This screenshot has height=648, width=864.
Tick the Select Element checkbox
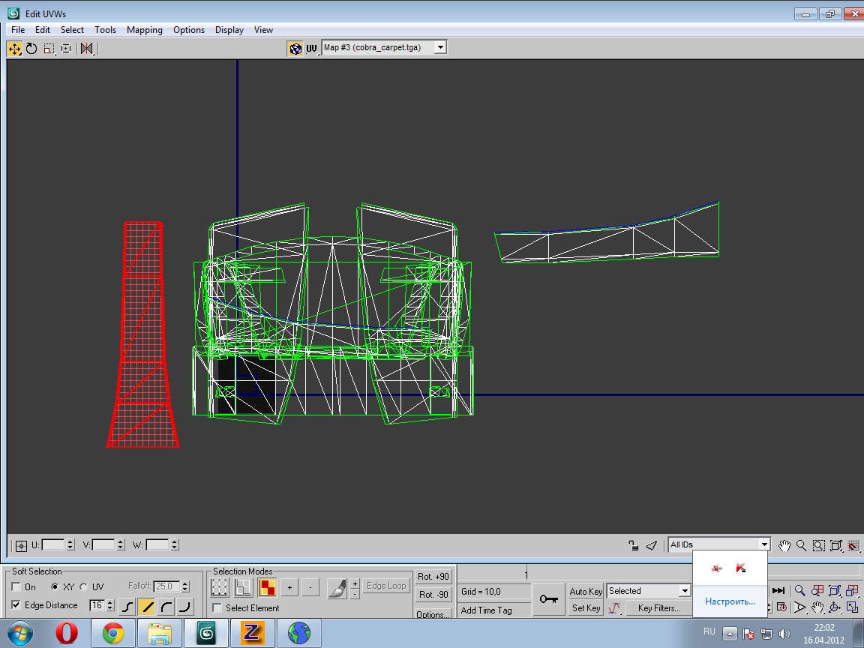217,608
